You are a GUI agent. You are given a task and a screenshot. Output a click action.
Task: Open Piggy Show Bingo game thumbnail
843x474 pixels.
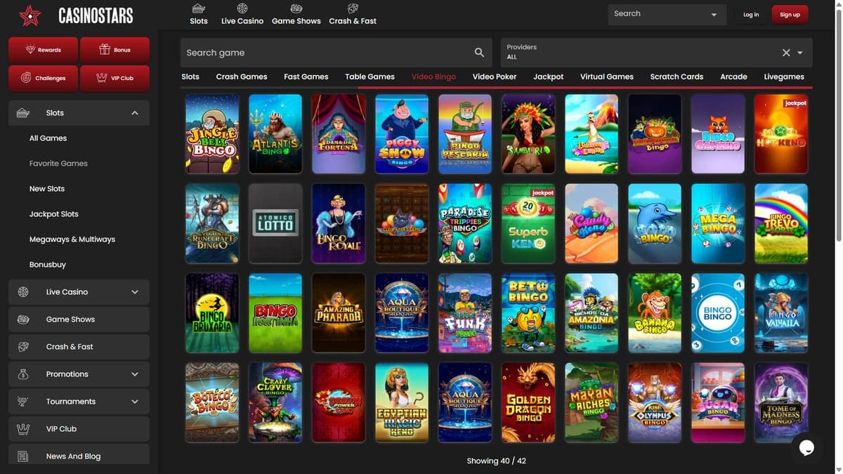coord(402,133)
